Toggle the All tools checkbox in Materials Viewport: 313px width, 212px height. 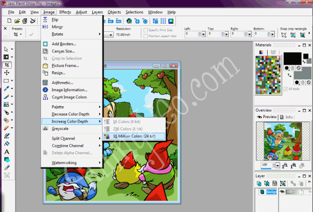(285, 89)
